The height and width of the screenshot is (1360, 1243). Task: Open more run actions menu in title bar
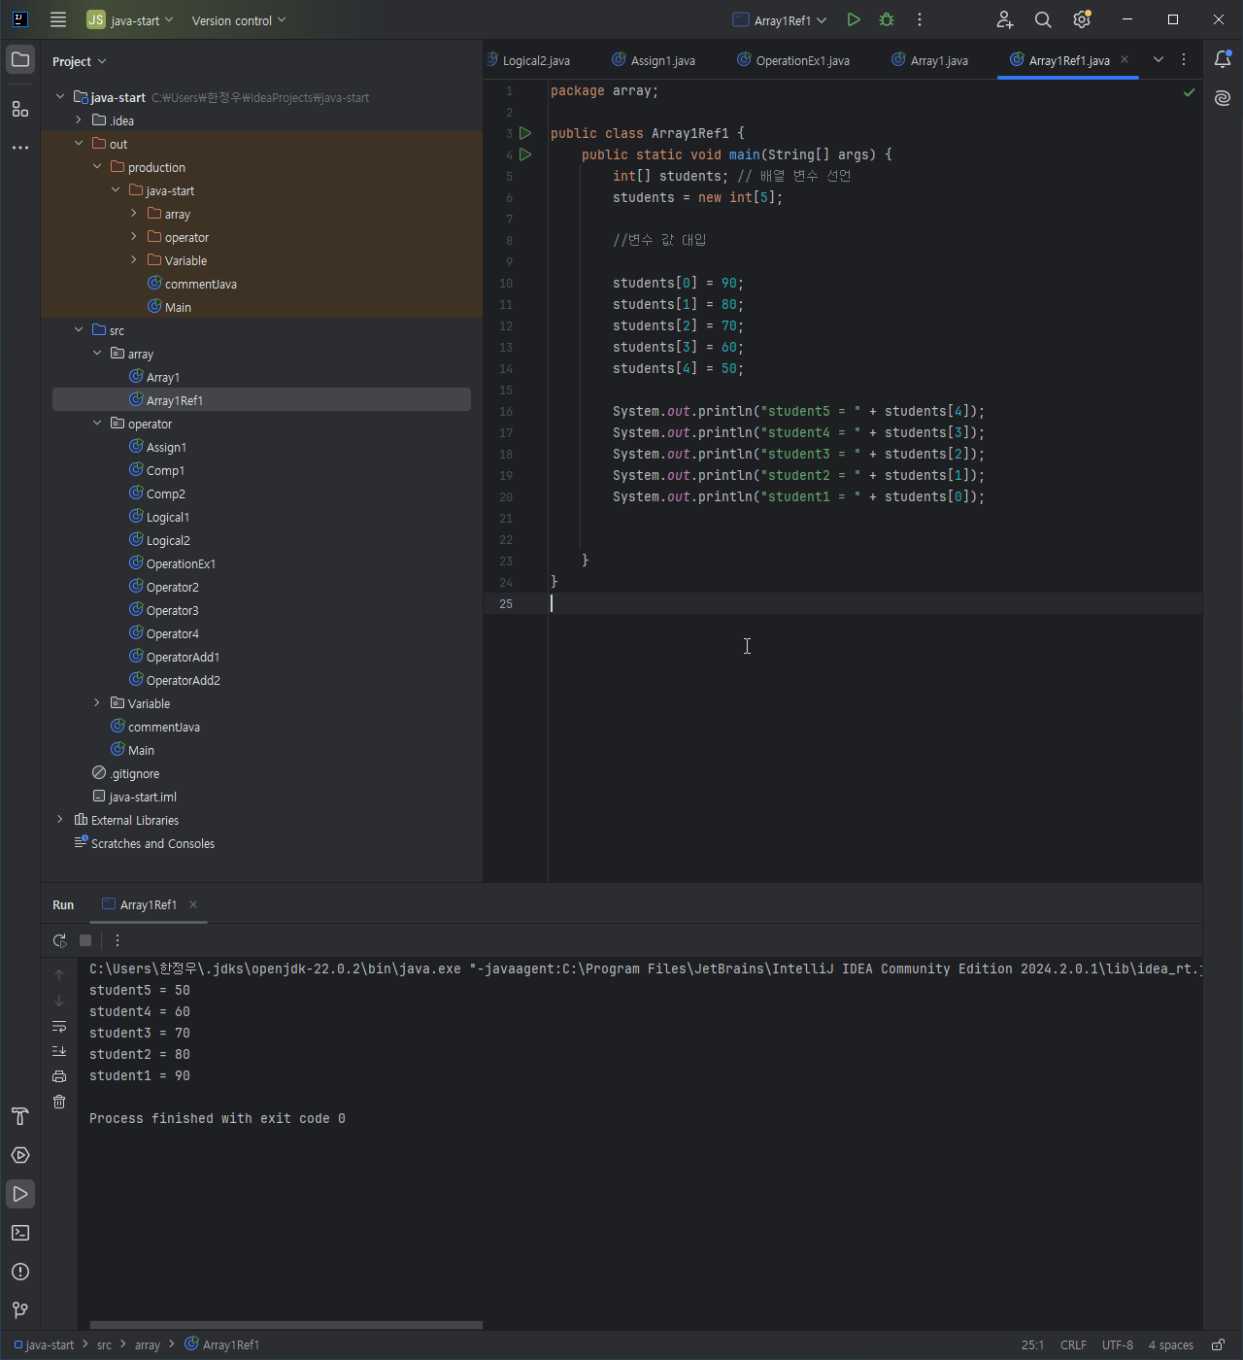(x=920, y=19)
